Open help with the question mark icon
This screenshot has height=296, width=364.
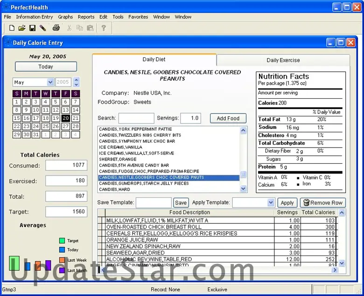[104, 28]
